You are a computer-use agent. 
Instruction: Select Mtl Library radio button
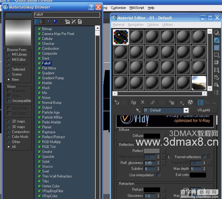point(9,54)
